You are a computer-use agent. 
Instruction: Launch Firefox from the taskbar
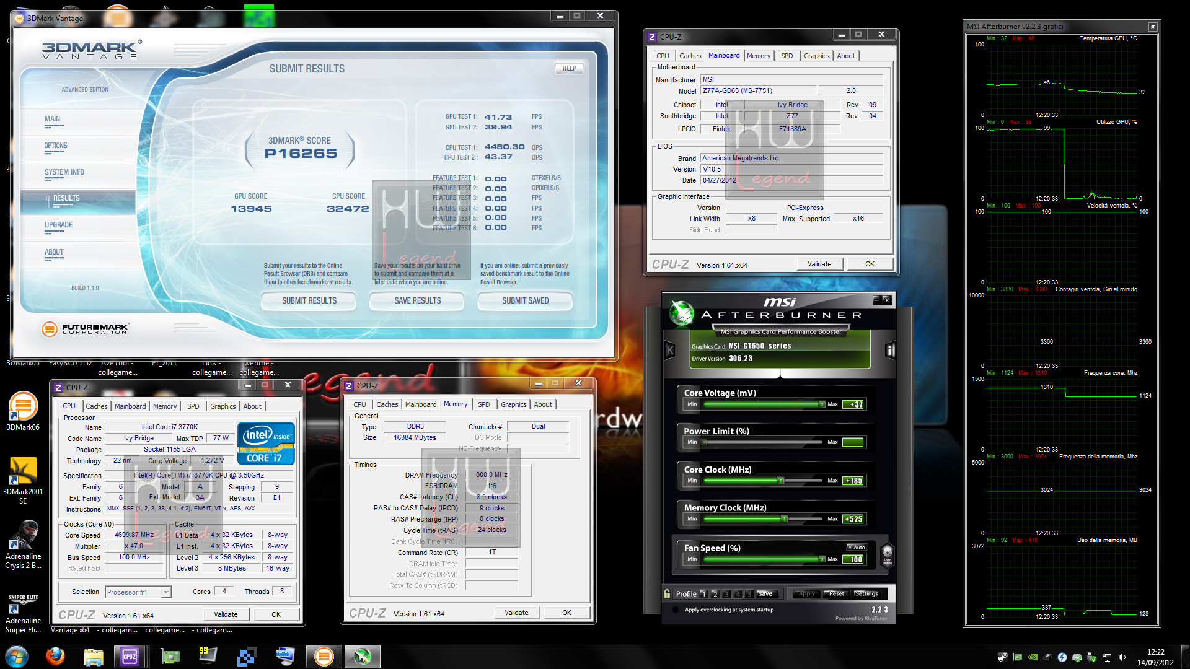click(56, 656)
